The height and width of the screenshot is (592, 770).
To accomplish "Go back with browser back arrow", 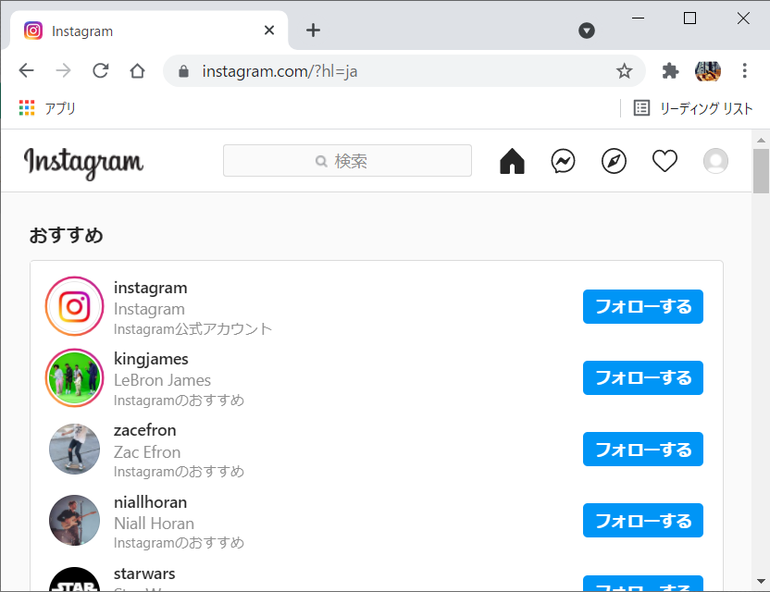I will [x=27, y=71].
